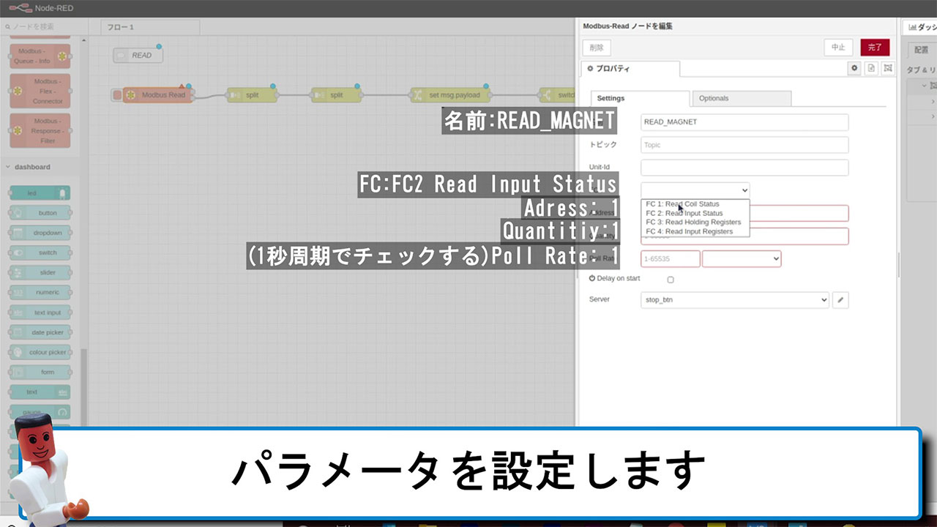Click the Modbus Read node's inject button
This screenshot has height=527, width=937.
tap(116, 95)
